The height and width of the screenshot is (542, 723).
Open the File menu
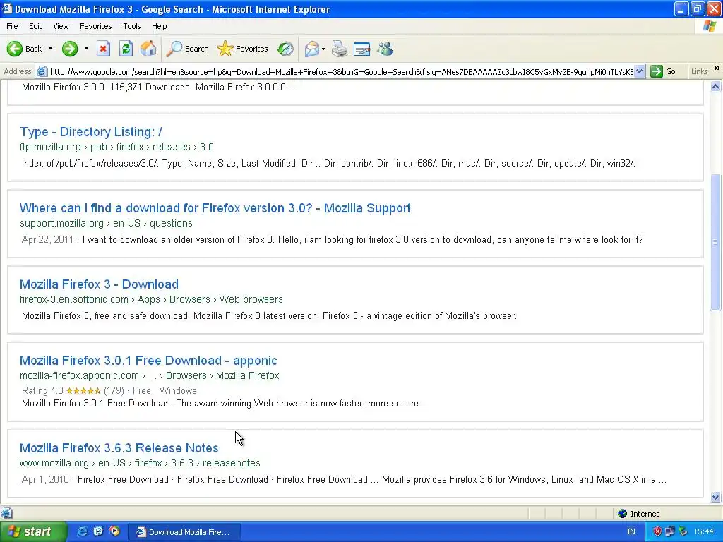tap(12, 26)
